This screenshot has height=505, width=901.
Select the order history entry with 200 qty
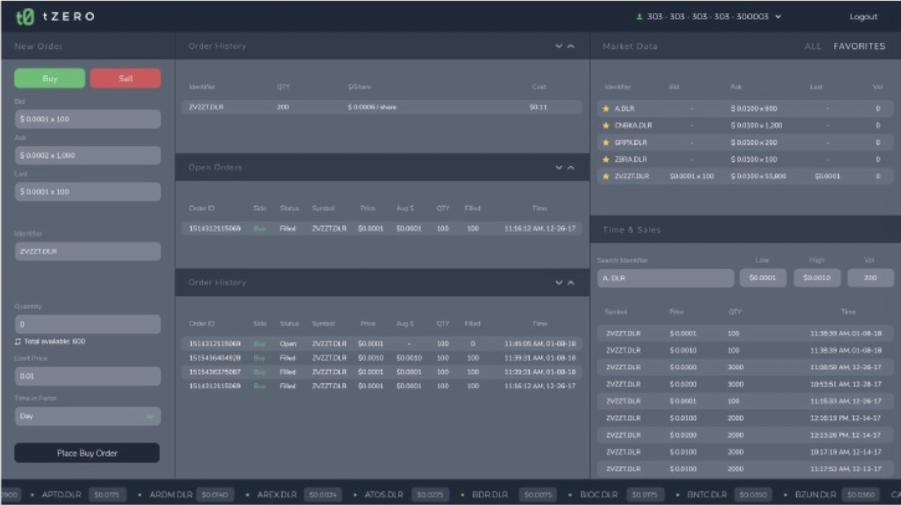[x=382, y=107]
